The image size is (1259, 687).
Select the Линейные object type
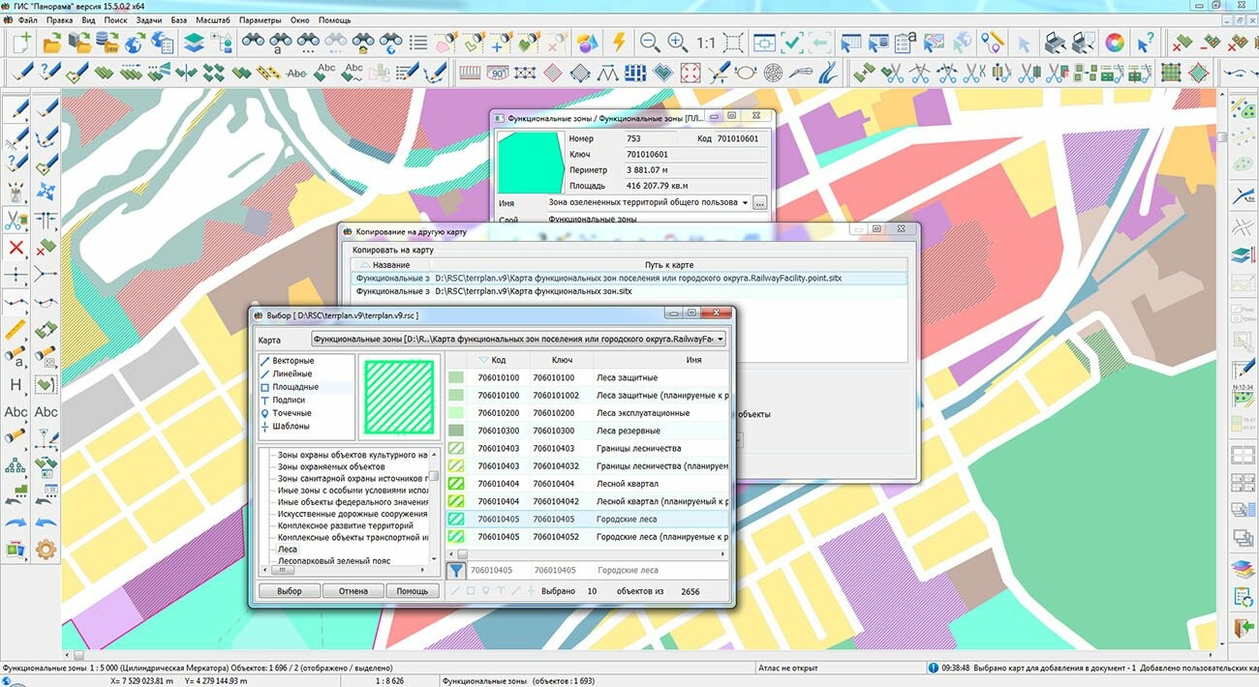[292, 373]
